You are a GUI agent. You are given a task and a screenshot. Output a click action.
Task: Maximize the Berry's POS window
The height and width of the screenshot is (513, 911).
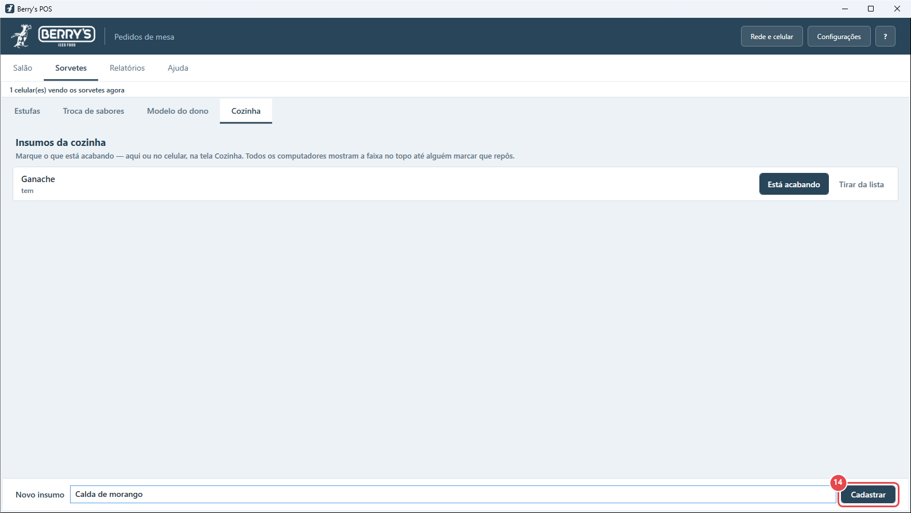(871, 9)
